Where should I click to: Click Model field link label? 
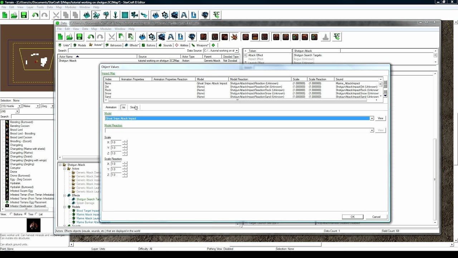(108, 113)
